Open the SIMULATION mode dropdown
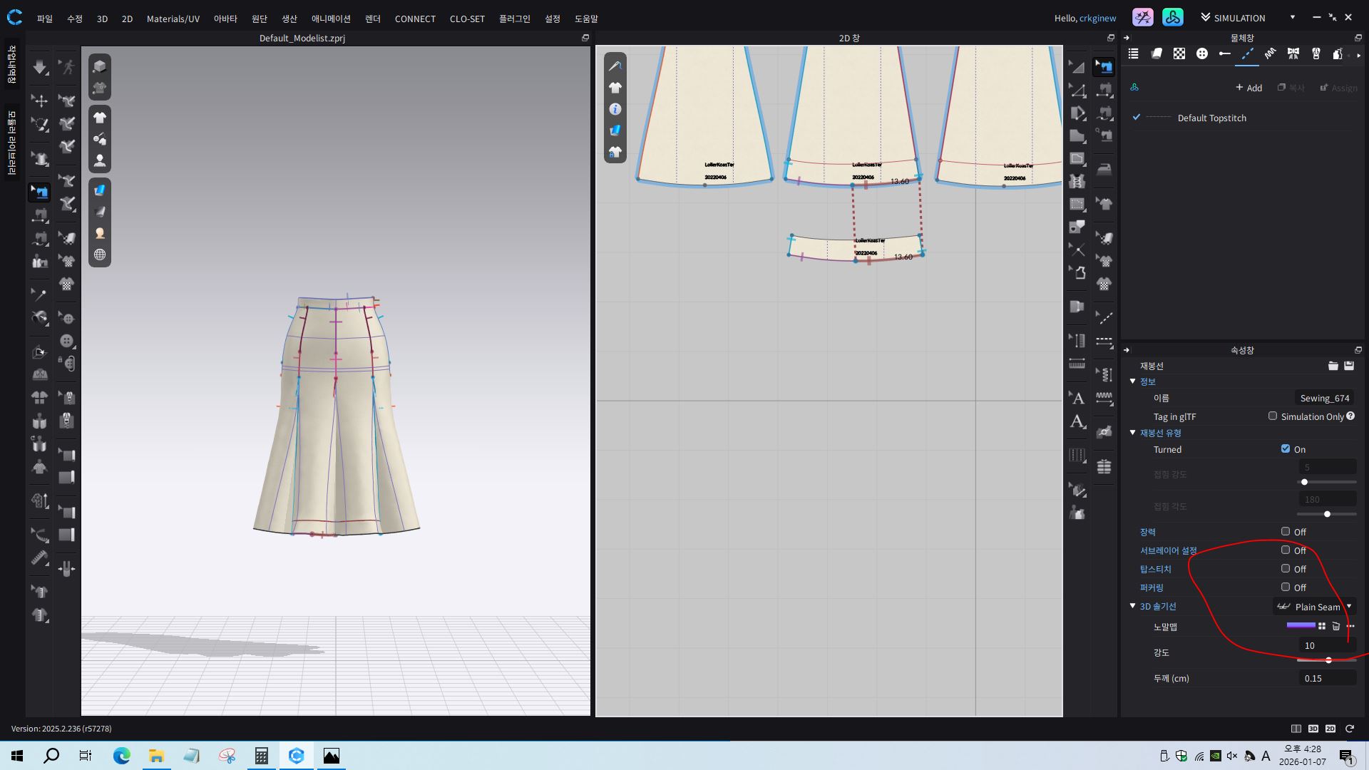Image resolution: width=1369 pixels, height=770 pixels. click(x=1292, y=18)
